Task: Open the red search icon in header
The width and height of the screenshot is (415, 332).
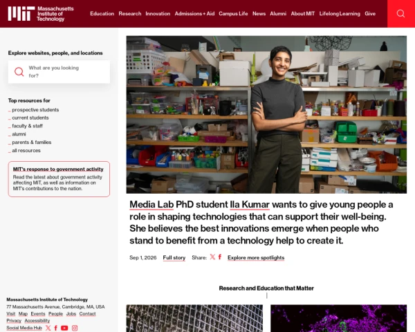Action: (x=400, y=14)
